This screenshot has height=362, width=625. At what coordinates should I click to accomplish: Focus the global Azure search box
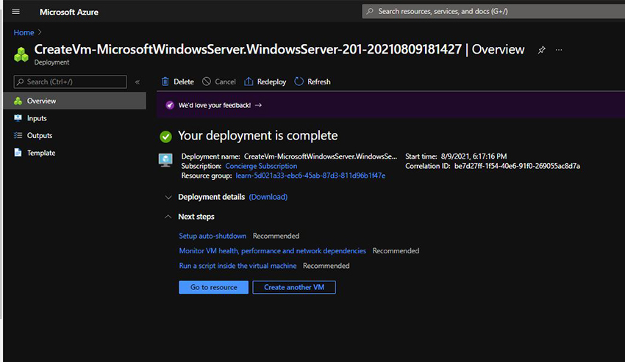click(x=493, y=12)
